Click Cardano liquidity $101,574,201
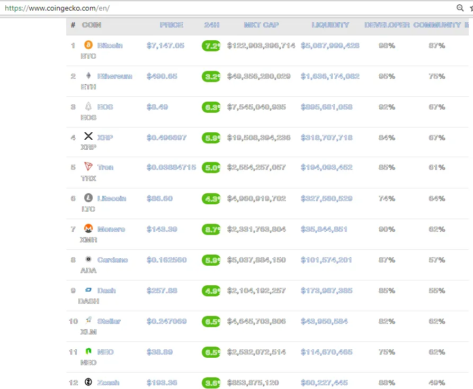This screenshot has width=473, height=389. 326,260
